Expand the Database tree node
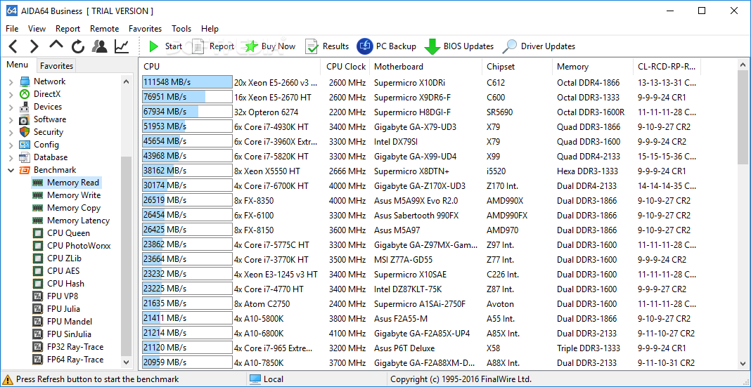751x387 pixels. pyautogui.click(x=11, y=157)
